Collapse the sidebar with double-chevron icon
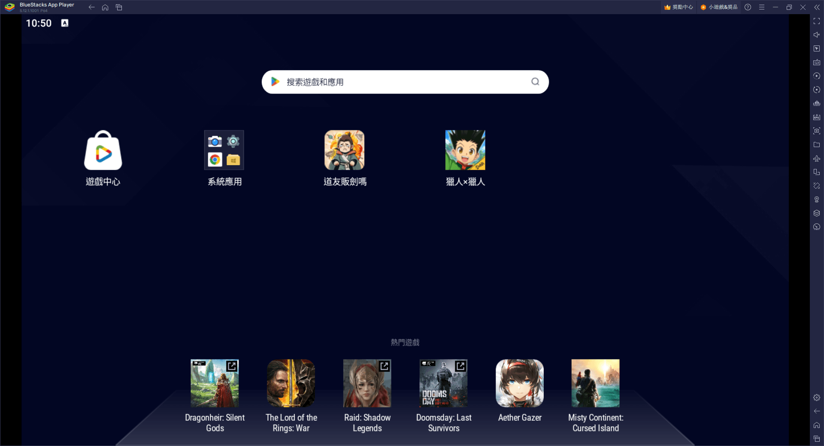 817,7
